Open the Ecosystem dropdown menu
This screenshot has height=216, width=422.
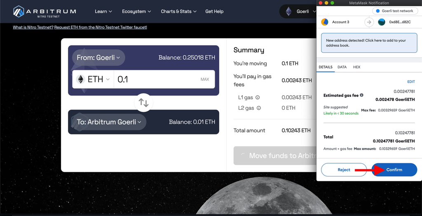(x=136, y=12)
